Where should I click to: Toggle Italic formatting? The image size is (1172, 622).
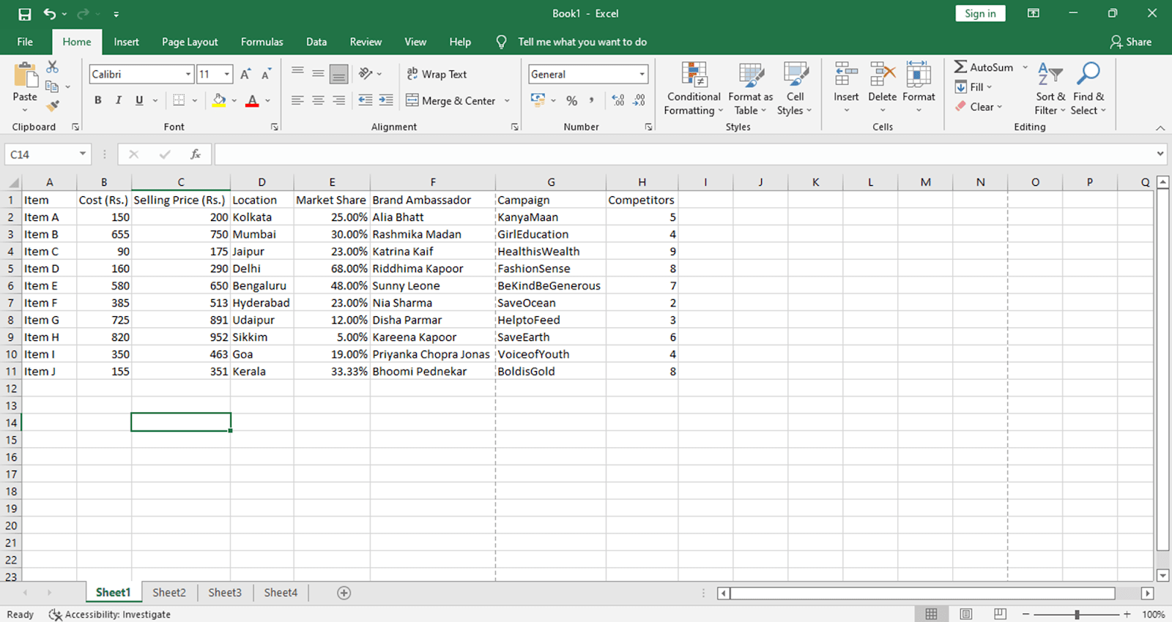click(118, 100)
